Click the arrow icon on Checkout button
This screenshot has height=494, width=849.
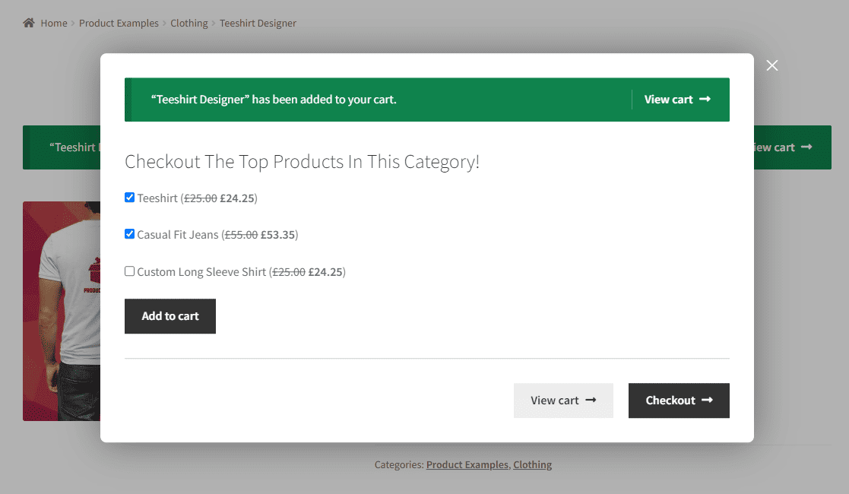[707, 400]
